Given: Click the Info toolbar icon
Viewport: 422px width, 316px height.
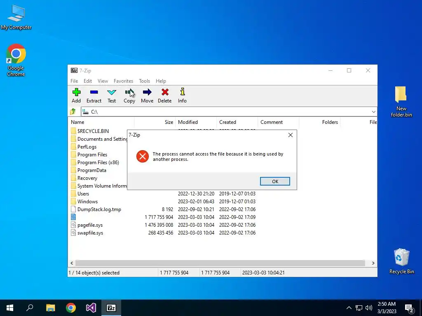Looking at the screenshot, I should (182, 92).
